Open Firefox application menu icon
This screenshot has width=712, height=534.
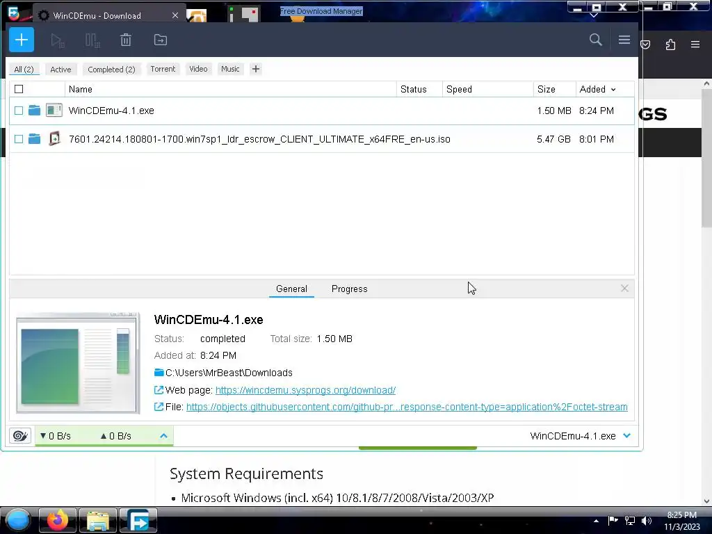(x=695, y=44)
